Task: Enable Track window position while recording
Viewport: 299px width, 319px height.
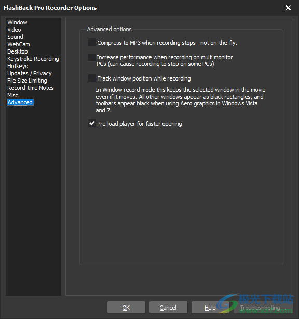Action: [92, 78]
